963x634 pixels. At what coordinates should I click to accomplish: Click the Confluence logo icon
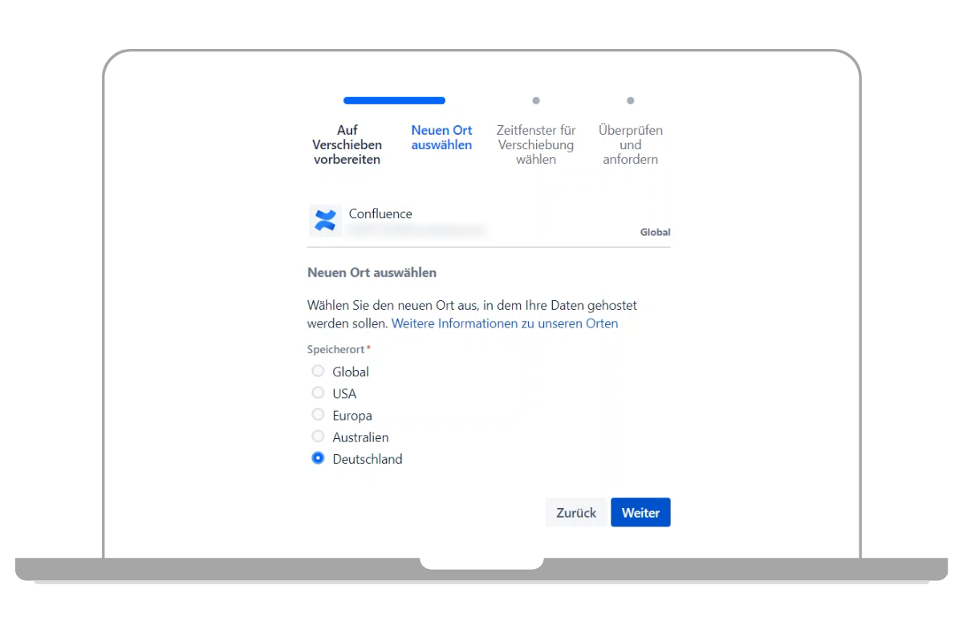[x=325, y=221]
